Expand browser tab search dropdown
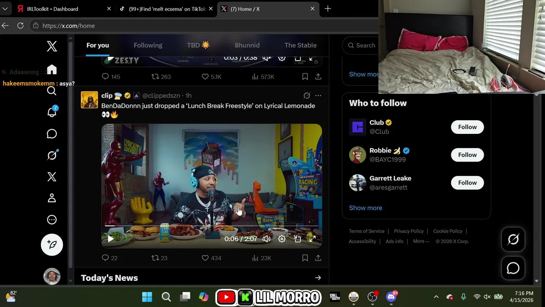 [x=5, y=9]
